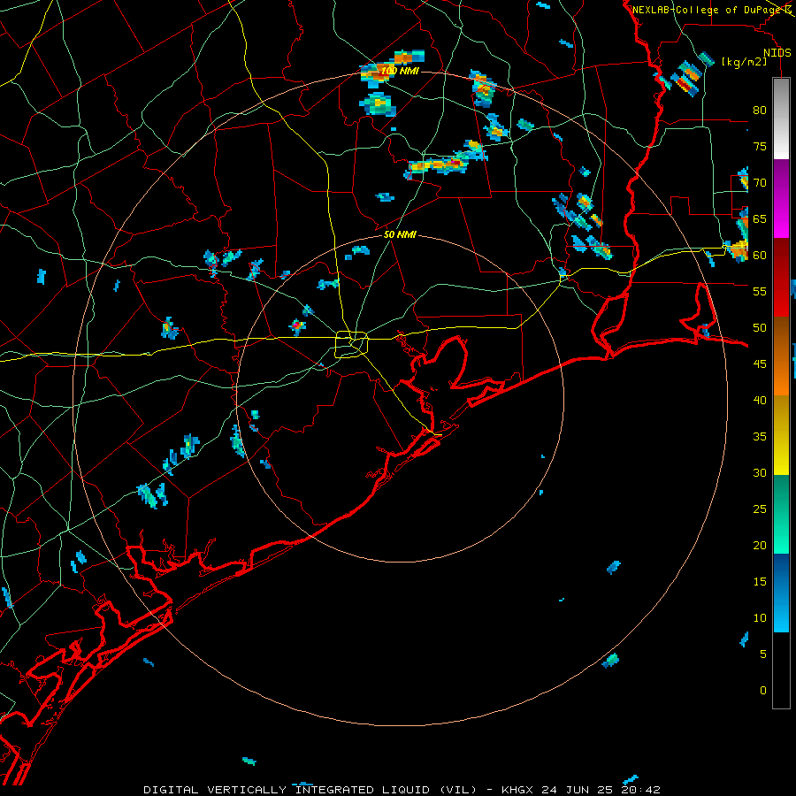Pick the green segment of the VIL scale
The image size is (796, 796).
[781, 514]
